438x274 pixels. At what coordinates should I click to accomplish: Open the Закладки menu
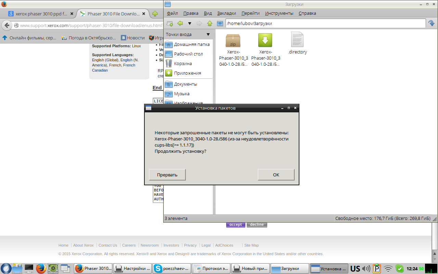(x=227, y=13)
